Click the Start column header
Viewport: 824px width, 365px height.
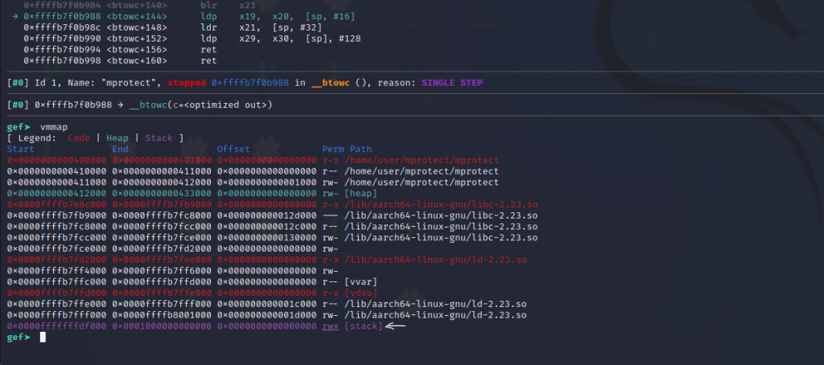point(20,150)
